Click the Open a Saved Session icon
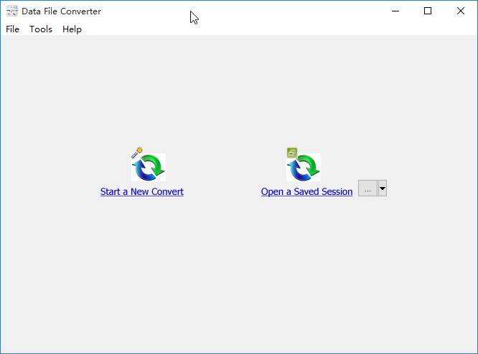 pyautogui.click(x=304, y=165)
